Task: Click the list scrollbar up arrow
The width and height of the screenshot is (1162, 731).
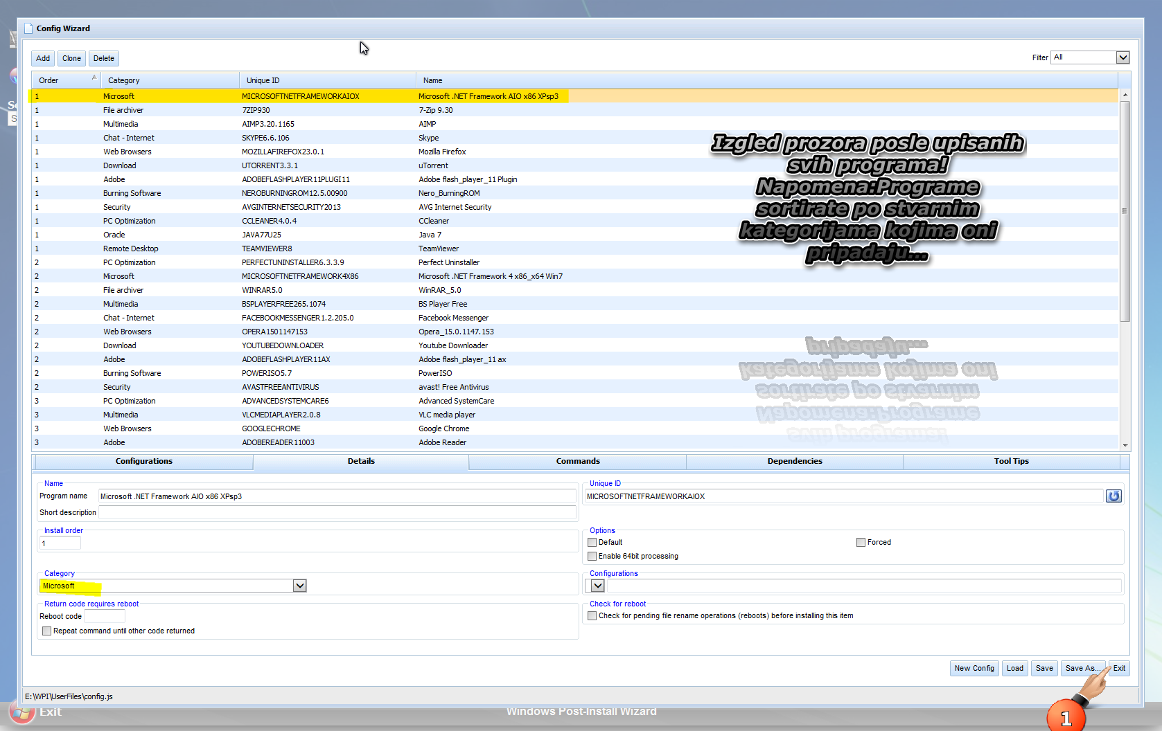Action: 1125,95
